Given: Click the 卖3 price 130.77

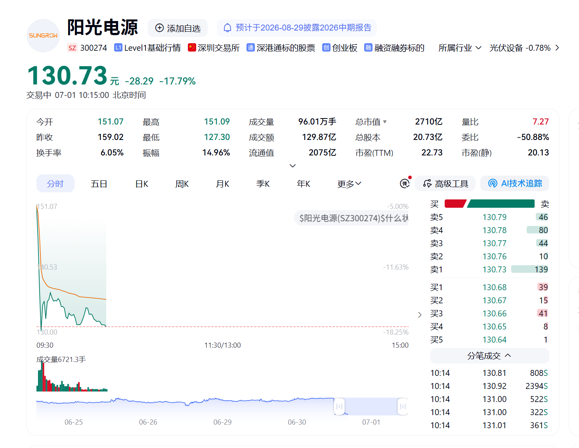Looking at the screenshot, I should click(x=495, y=243).
